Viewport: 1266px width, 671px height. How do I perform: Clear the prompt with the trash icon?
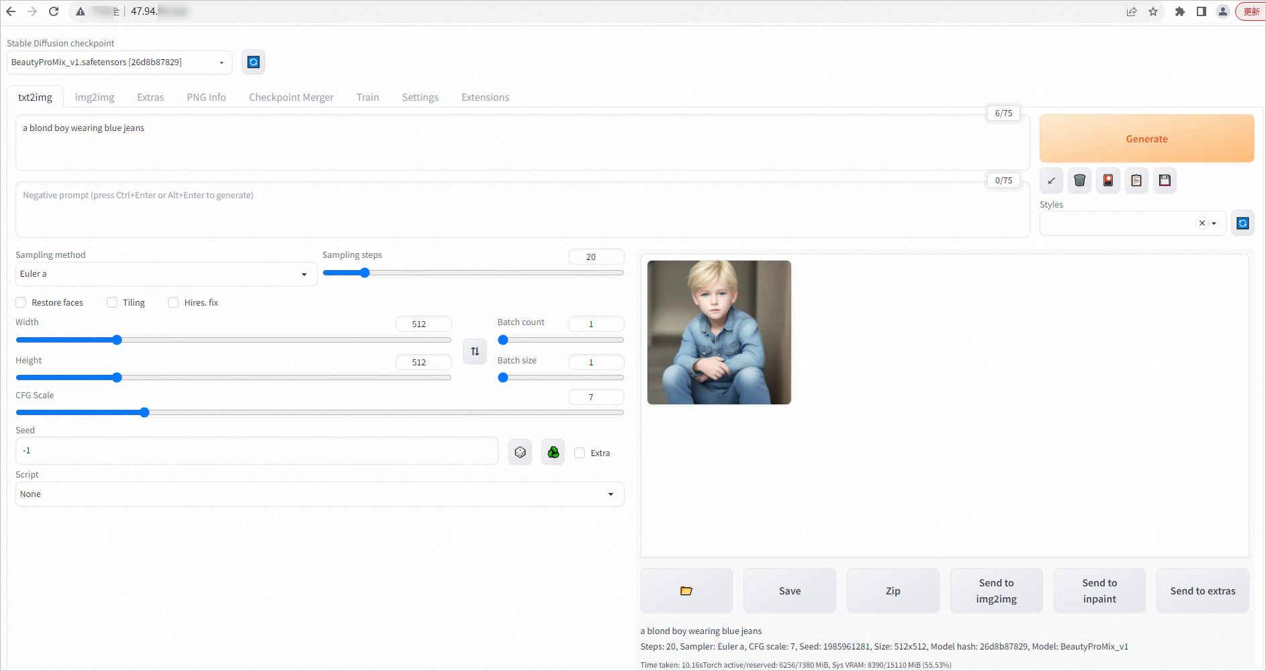(x=1079, y=181)
